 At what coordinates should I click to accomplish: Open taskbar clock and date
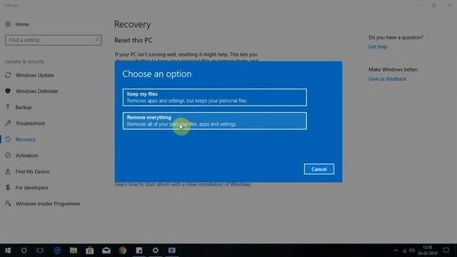[x=427, y=251]
